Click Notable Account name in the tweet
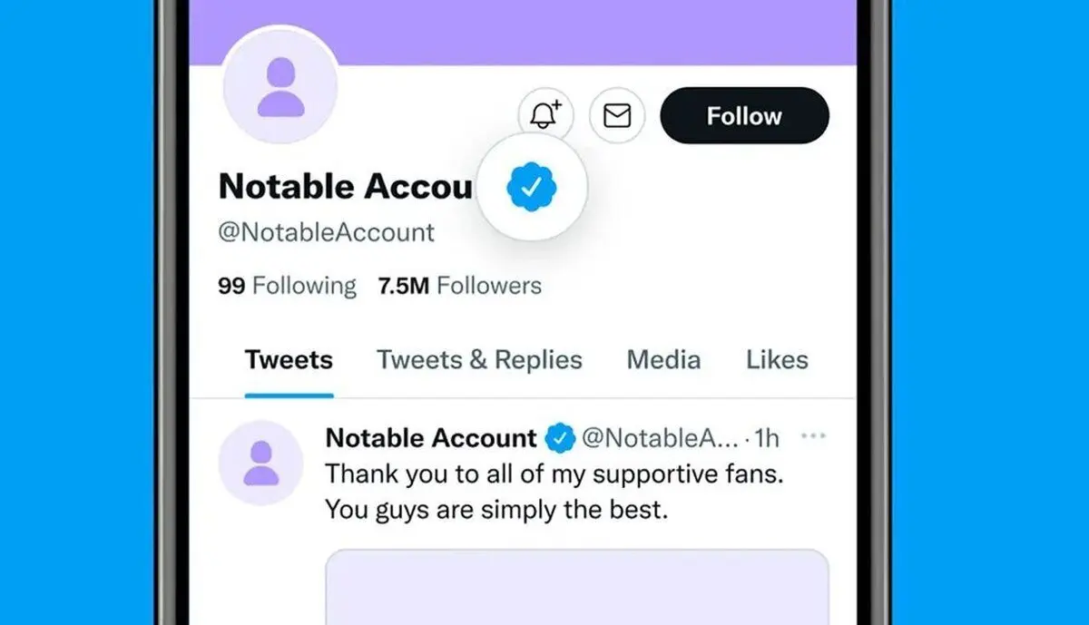Viewport: 1089px width, 625px height. point(431,439)
